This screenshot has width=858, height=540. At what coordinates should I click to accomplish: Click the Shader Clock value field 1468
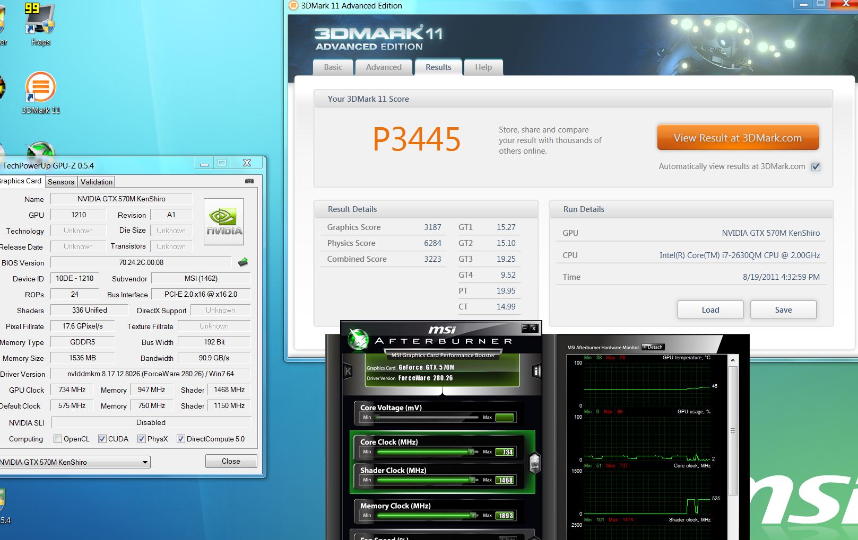pyautogui.click(x=505, y=480)
